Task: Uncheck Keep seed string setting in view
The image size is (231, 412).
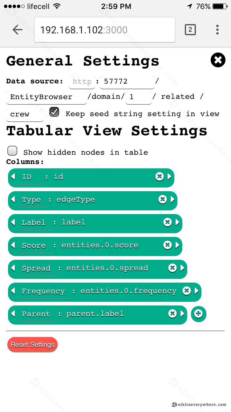Action: click(55, 112)
